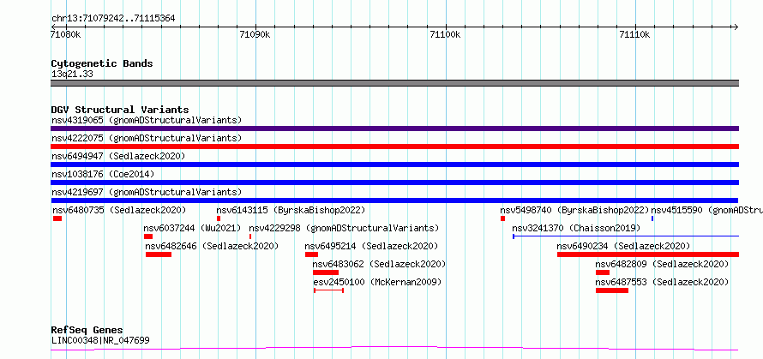Screen dimensions: 763x359
Task: Open variant label nsv6495214 (Sedlazeck2020)
Action: coord(372,246)
